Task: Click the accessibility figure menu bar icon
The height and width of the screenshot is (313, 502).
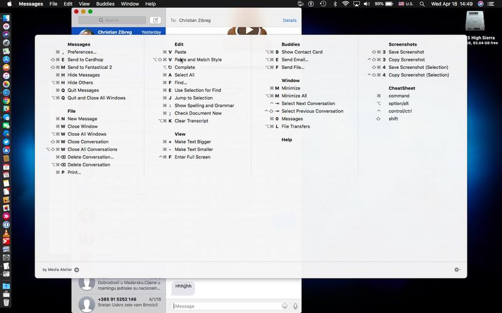Action: click(x=311, y=4)
